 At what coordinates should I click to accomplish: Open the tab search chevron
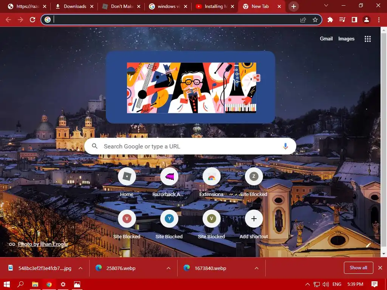pyautogui.click(x=326, y=5)
